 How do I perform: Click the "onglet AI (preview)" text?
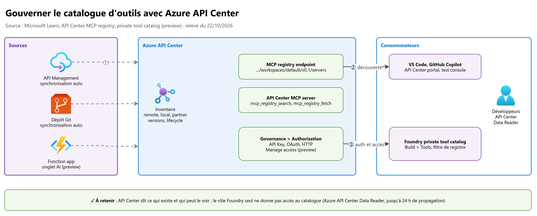tap(61, 167)
